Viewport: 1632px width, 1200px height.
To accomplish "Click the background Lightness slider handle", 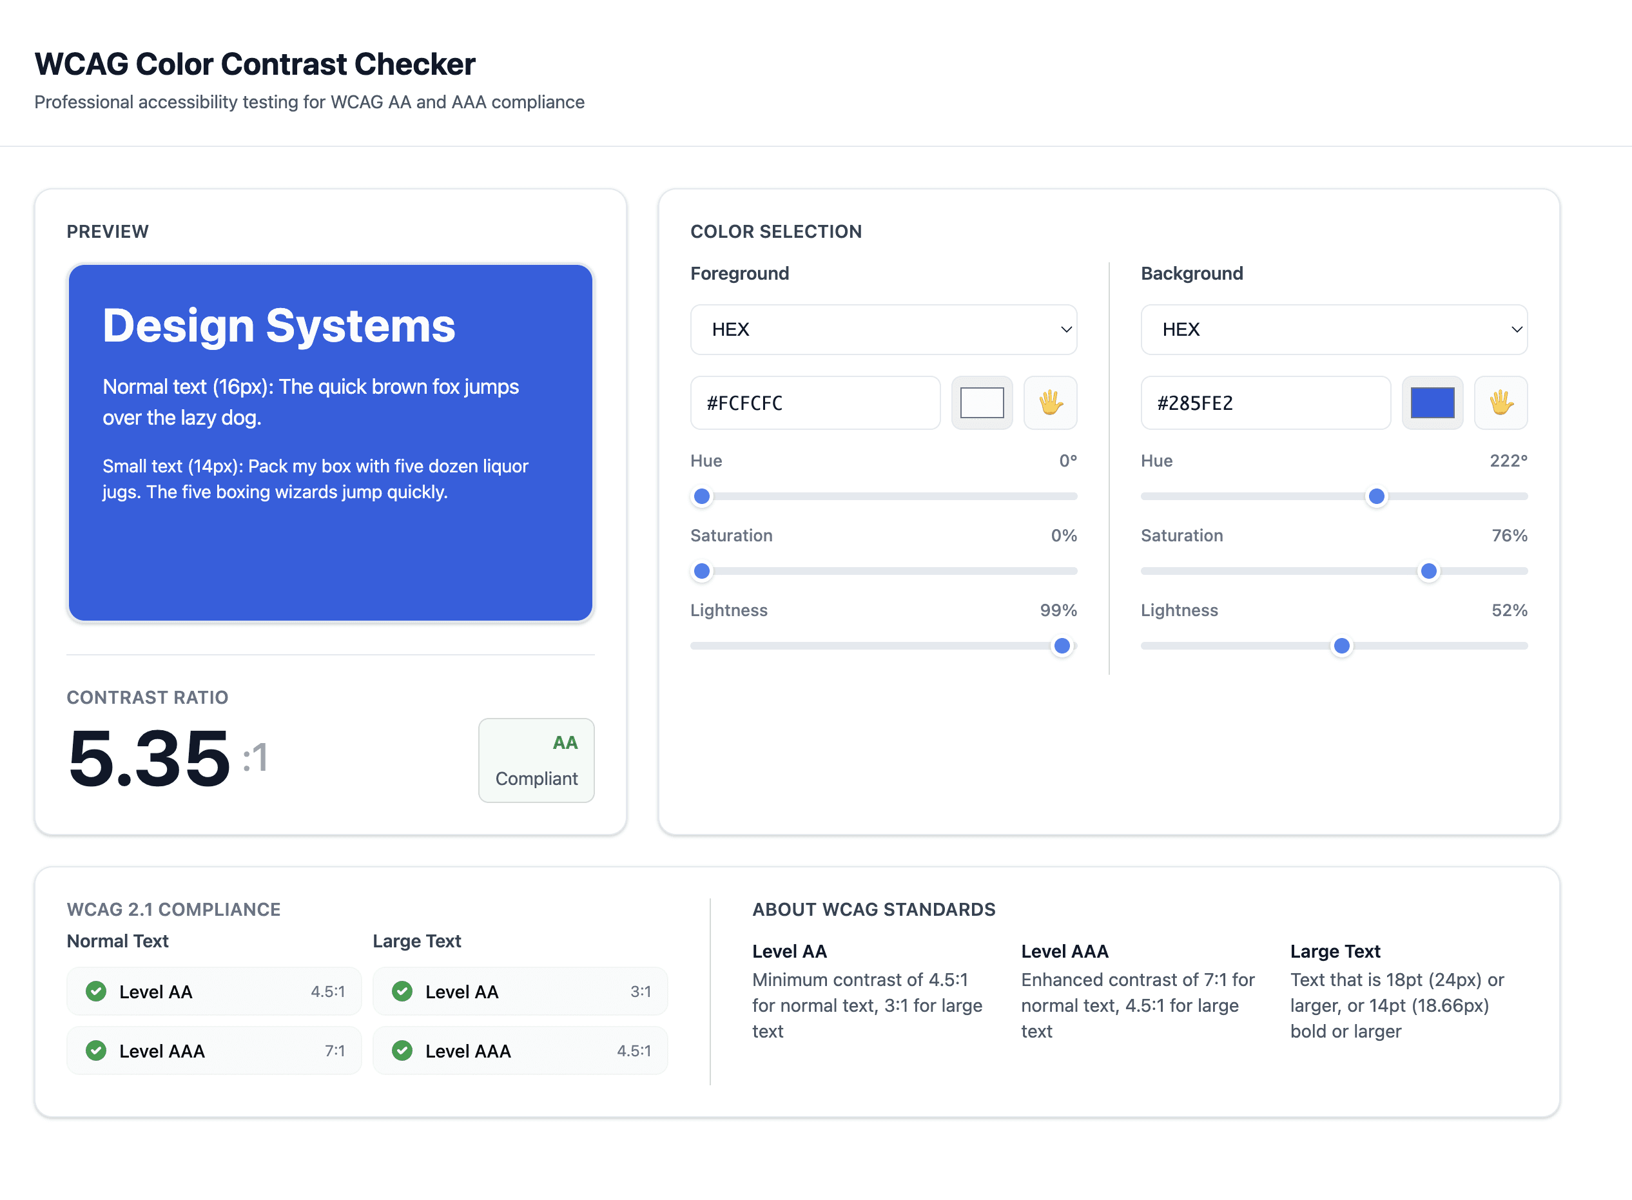I will click(1341, 646).
